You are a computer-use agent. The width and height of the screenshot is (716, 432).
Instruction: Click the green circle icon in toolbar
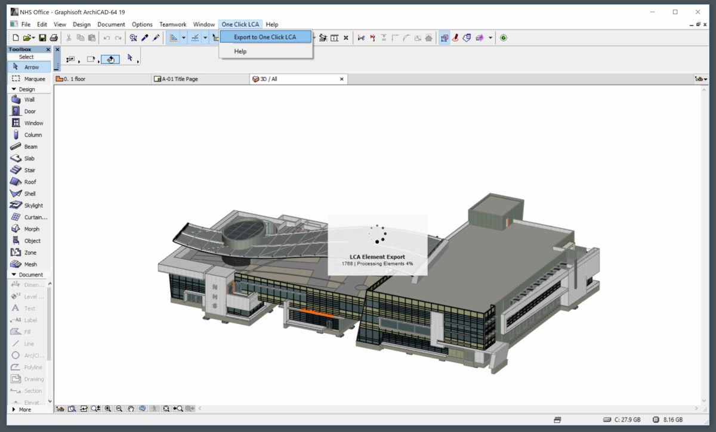[x=504, y=38]
